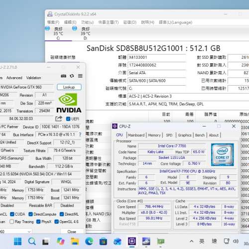The image size is (249, 249).
Task: Click the Lookup button in GPU-Z
Action: click(x=69, y=87)
